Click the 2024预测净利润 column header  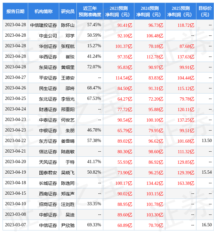click(150, 11)
